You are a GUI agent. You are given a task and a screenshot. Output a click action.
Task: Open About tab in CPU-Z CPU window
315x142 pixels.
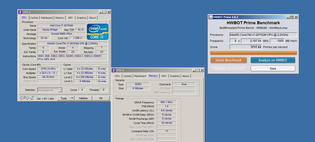pyautogui.click(x=93, y=18)
